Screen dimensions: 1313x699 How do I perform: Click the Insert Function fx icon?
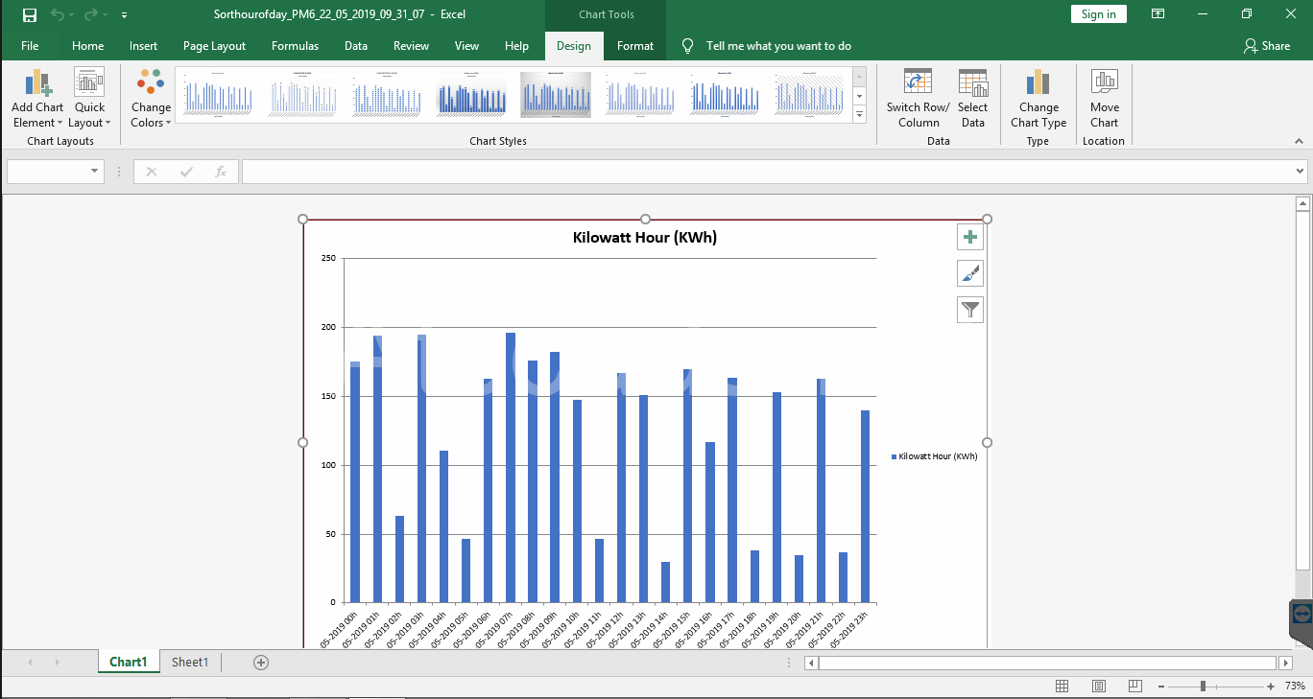pos(221,172)
